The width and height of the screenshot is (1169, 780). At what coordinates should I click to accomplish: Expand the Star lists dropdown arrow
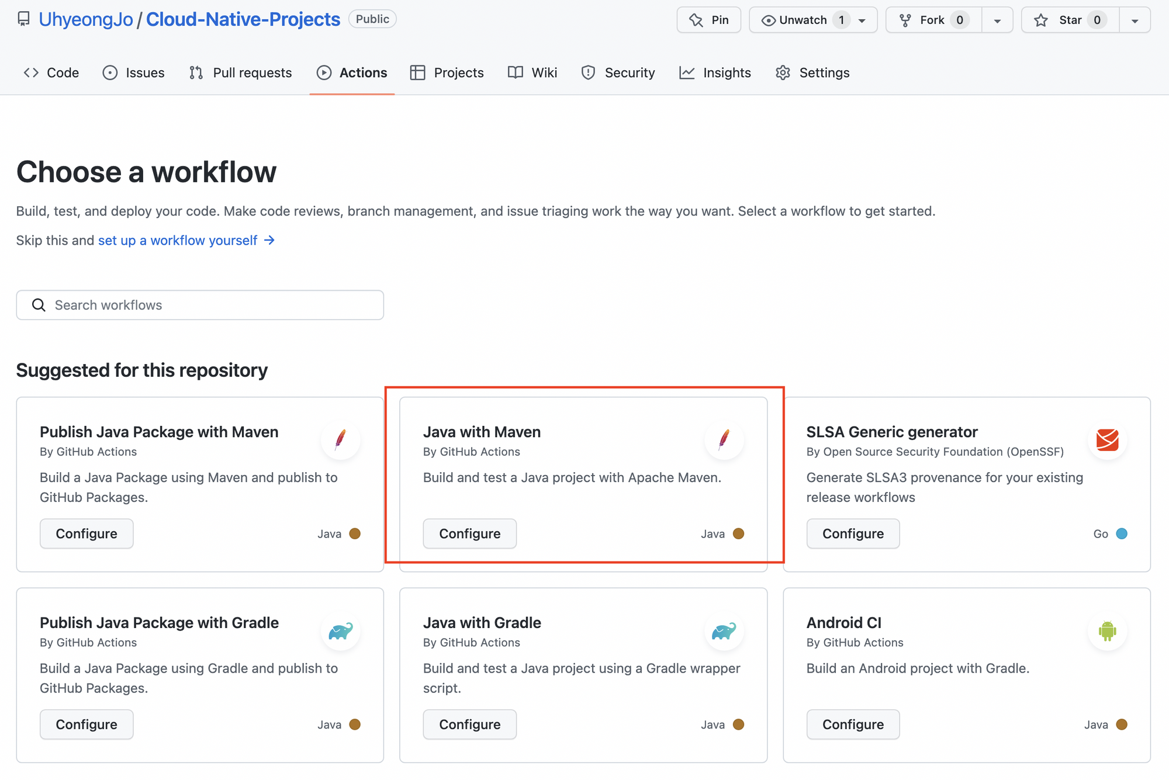1135,20
